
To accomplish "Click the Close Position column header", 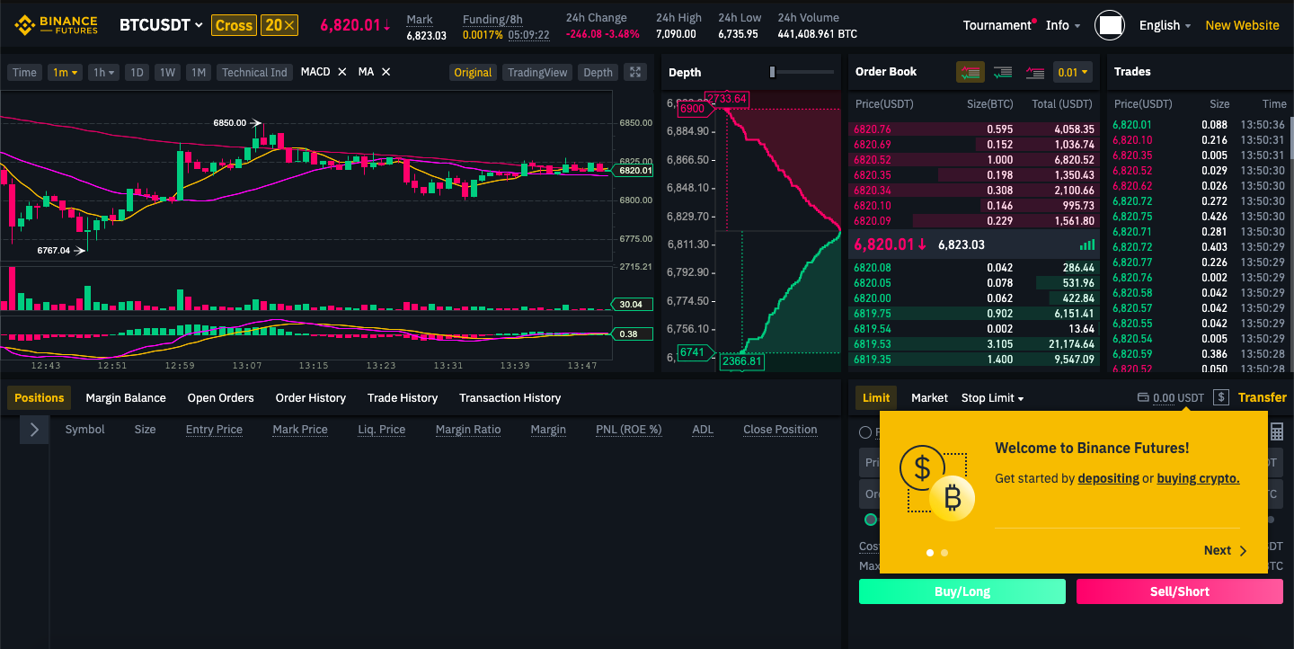I will pyautogui.click(x=780, y=430).
